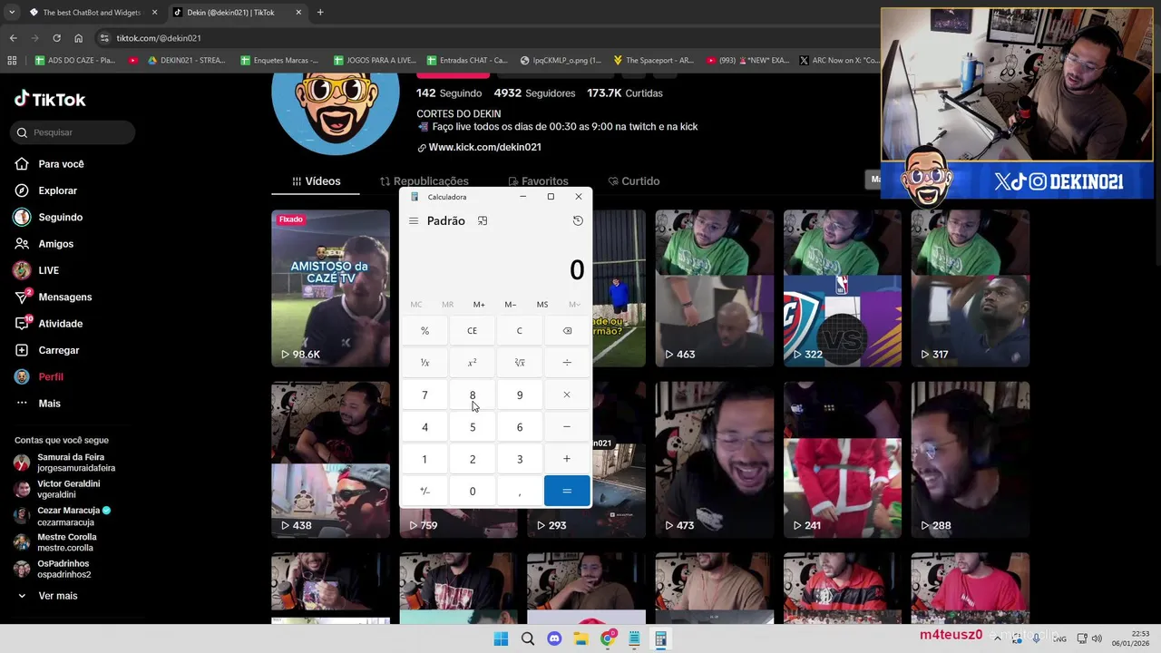Toggle calculator keep-on-top mode icon

(483, 220)
